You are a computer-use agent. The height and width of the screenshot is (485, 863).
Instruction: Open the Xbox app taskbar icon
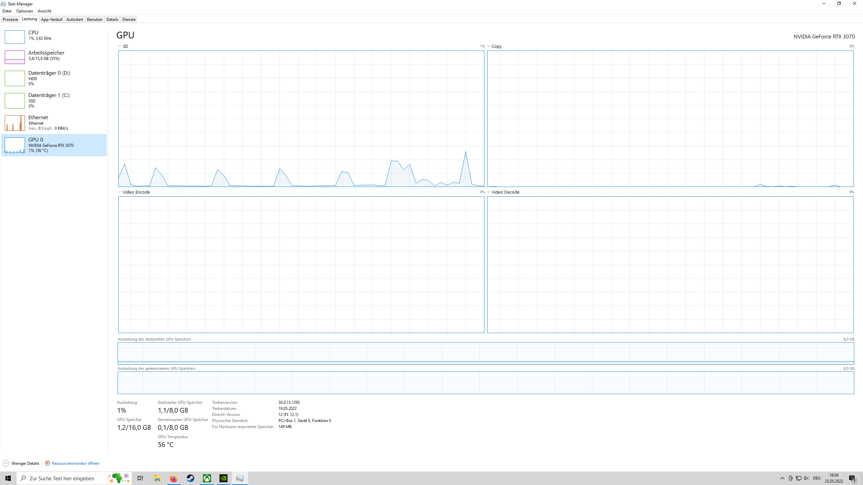pos(207,478)
